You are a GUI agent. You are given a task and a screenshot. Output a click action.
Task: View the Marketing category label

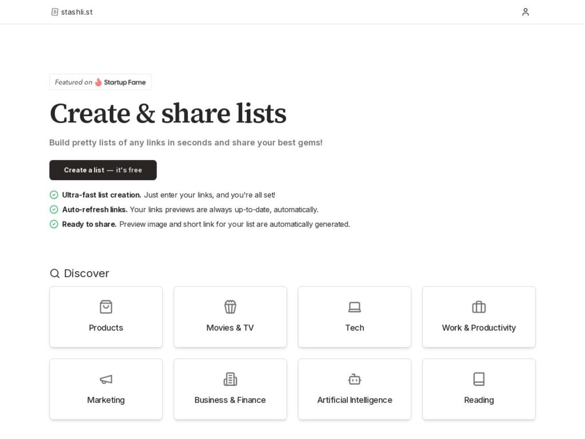pos(106,400)
